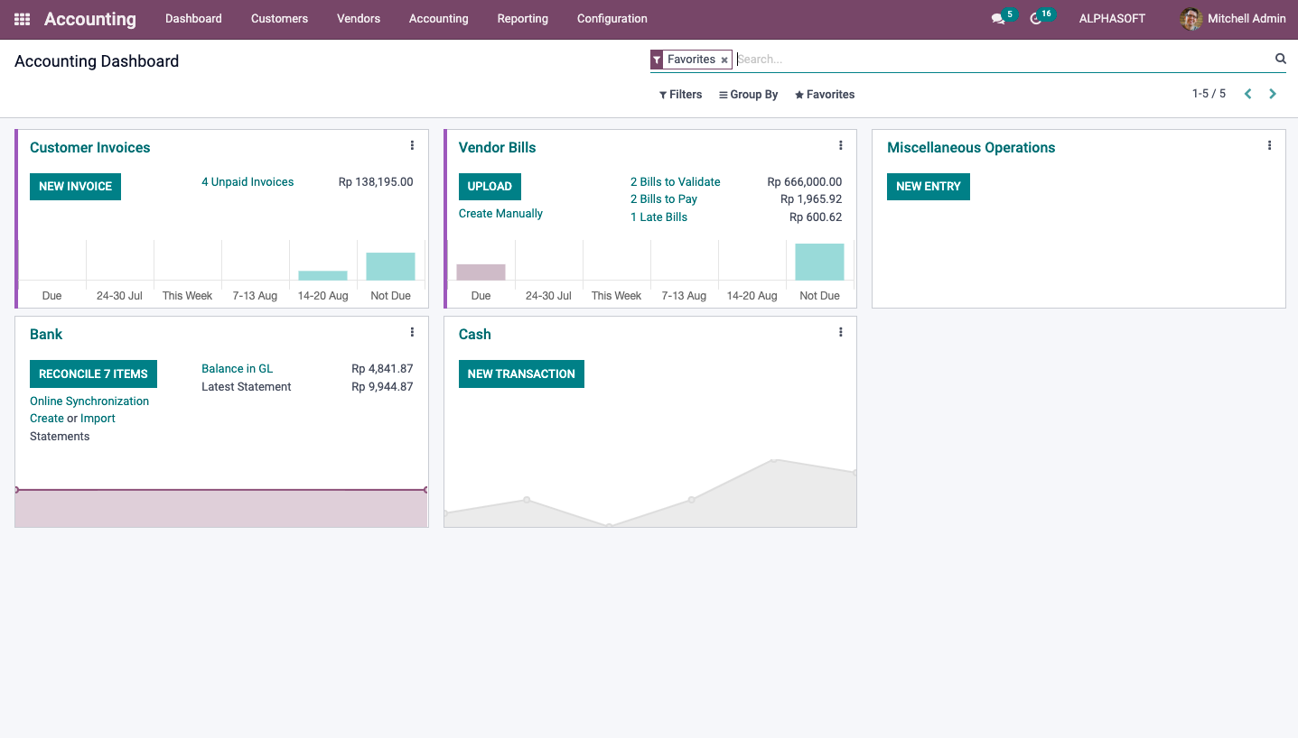
Task: Open the conversations chat icon
Action: tap(998, 19)
